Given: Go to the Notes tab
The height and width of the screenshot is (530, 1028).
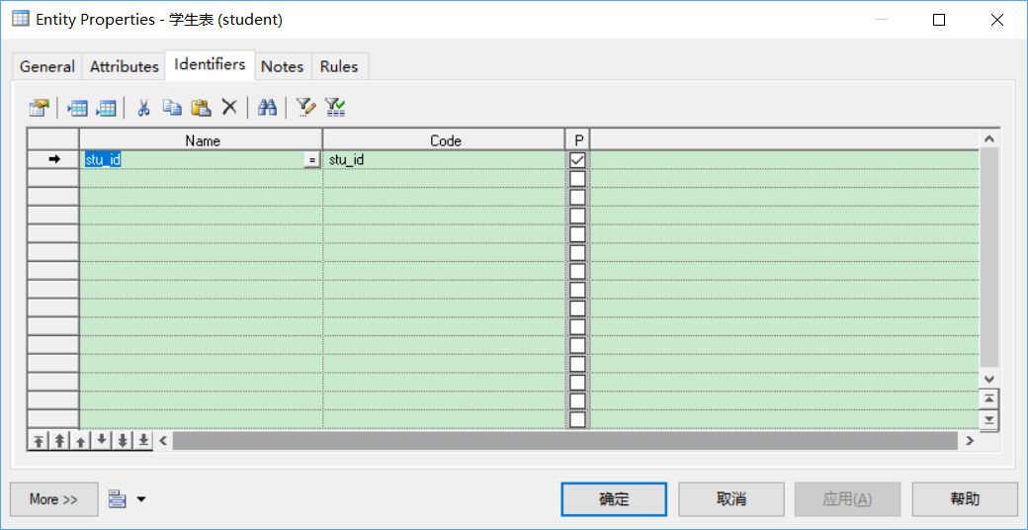Looking at the screenshot, I should [x=283, y=67].
